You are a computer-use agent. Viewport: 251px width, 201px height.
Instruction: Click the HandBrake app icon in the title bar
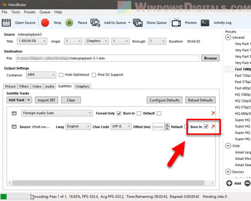[x=4, y=4]
